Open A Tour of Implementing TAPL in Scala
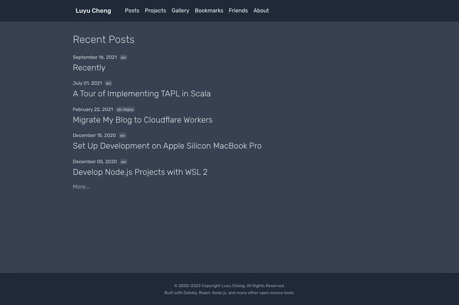 (142, 94)
